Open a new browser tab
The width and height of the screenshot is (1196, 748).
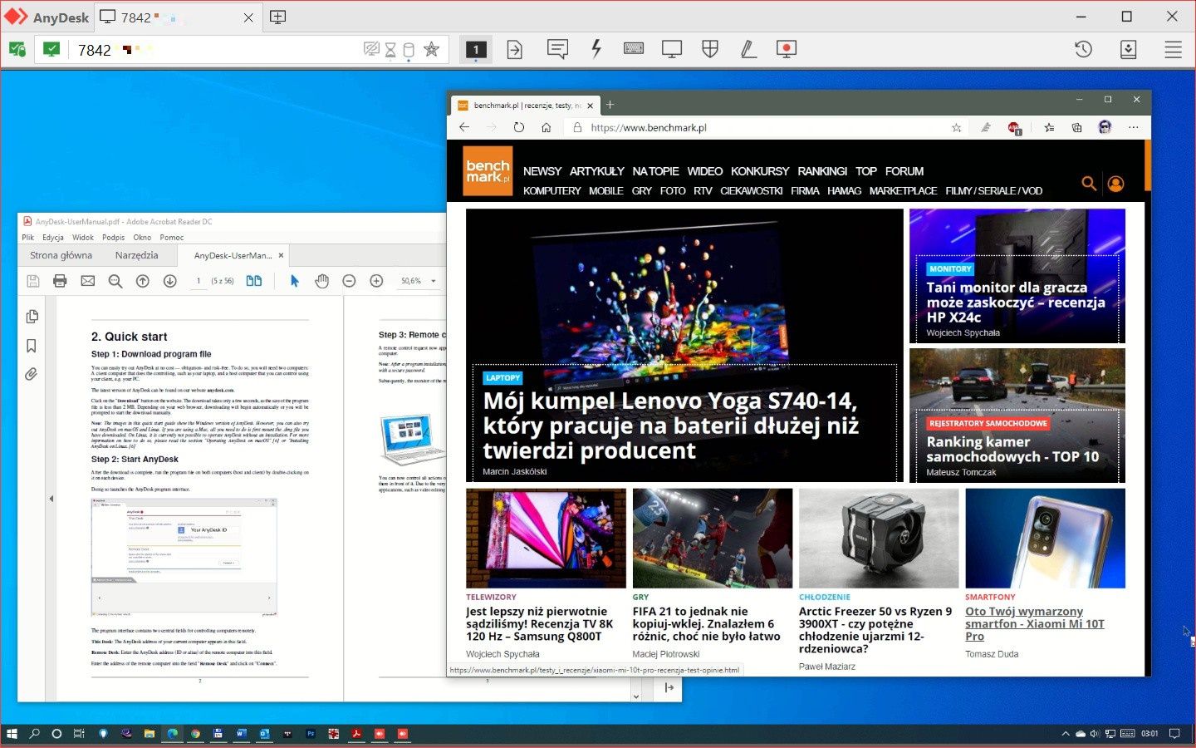610,105
